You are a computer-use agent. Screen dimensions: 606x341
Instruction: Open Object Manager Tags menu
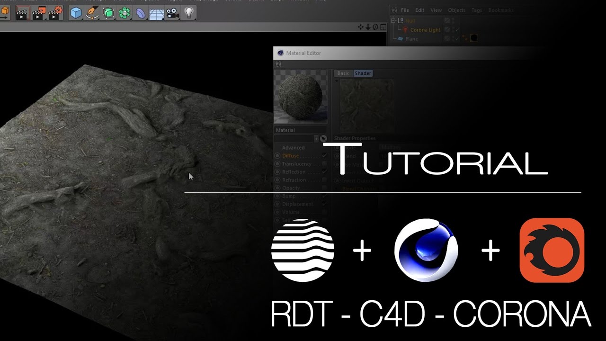pyautogui.click(x=477, y=10)
